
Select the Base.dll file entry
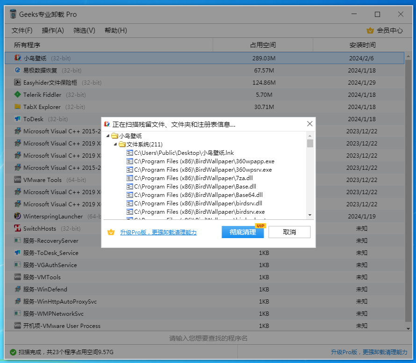(x=195, y=187)
